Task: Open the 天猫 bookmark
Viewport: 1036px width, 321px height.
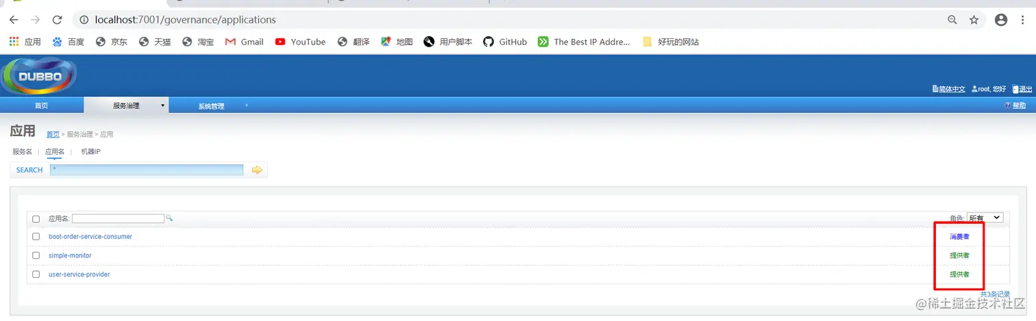Action: tap(155, 42)
